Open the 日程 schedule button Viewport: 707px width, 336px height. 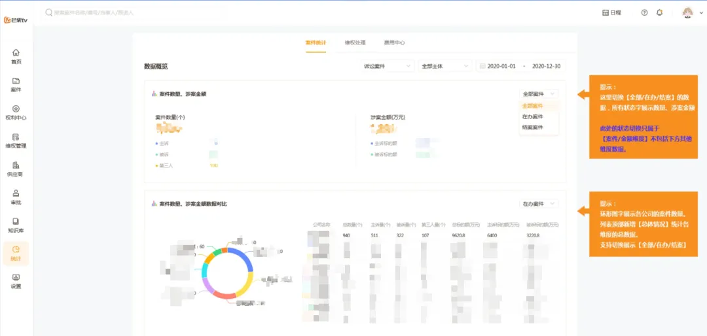coord(611,12)
